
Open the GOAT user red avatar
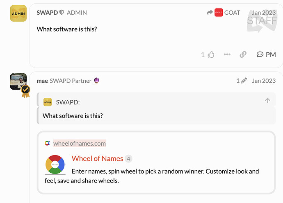[219, 12]
